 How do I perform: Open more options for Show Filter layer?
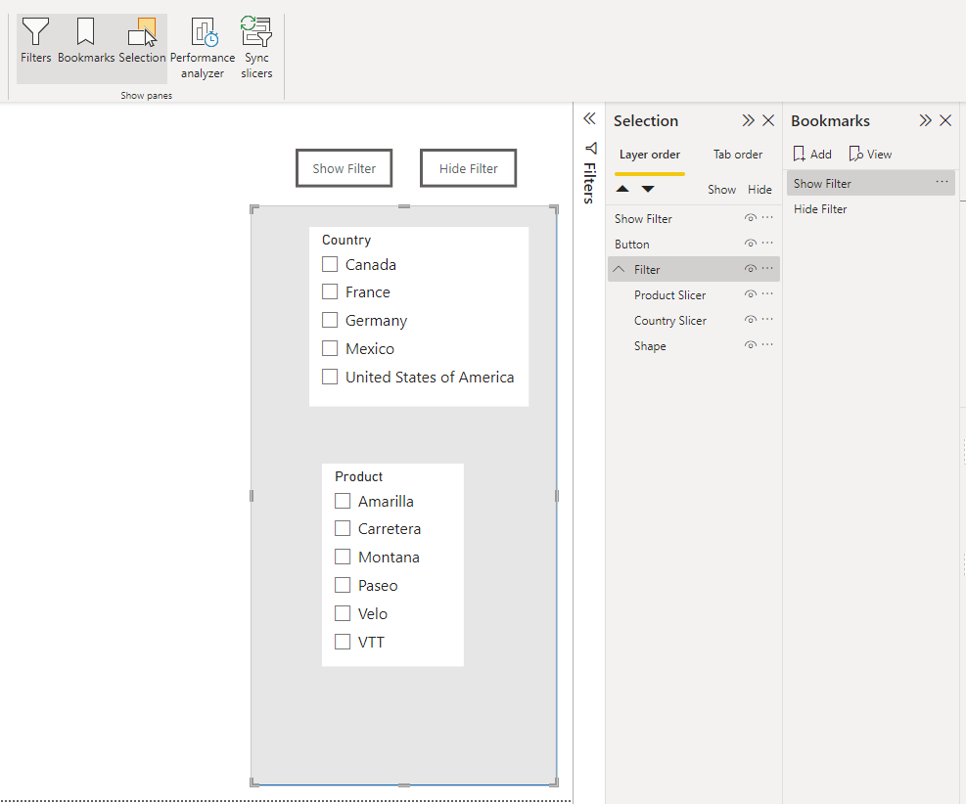767,217
